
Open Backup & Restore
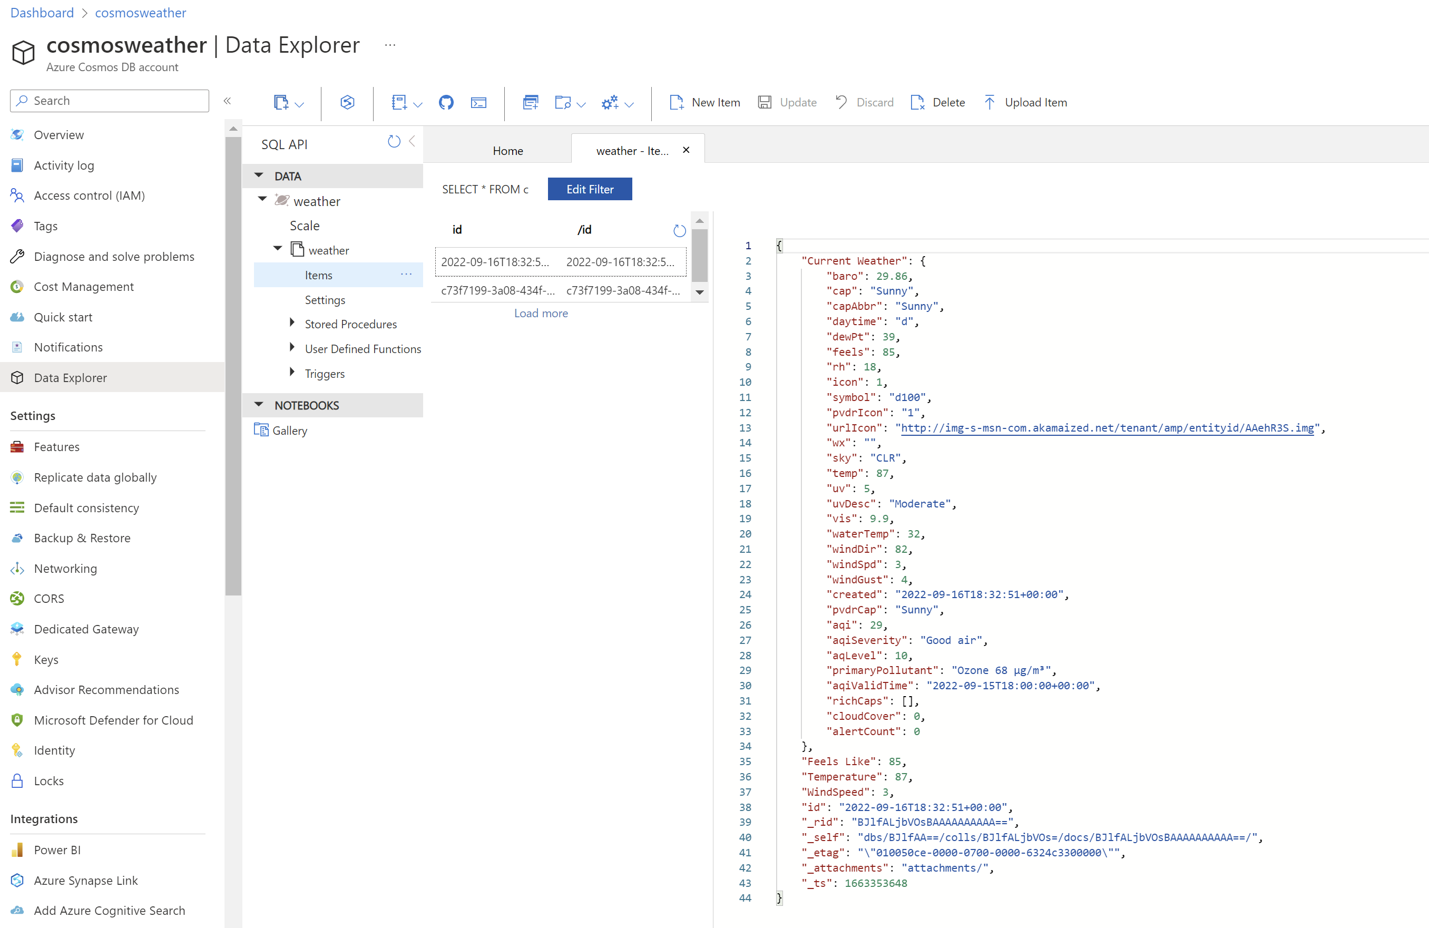[82, 538]
